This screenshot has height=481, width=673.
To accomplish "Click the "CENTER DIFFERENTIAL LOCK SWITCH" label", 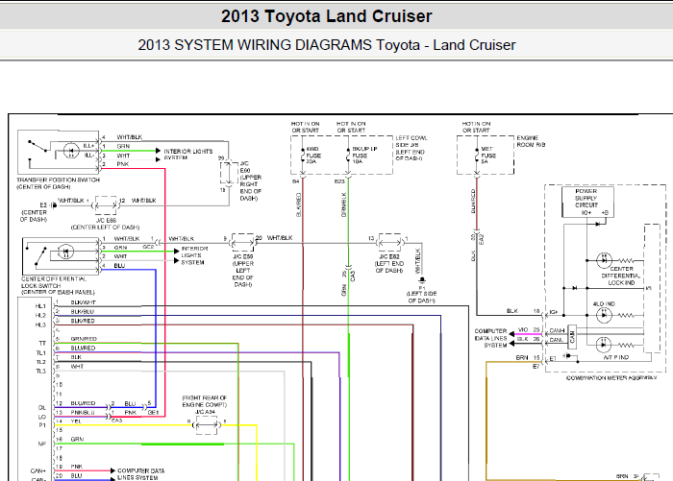I will (x=54, y=282).
